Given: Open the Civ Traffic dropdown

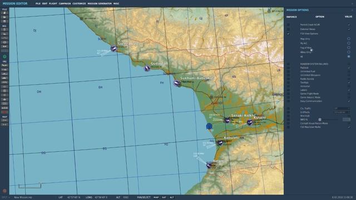Looking at the screenshot, I should click(x=342, y=108).
